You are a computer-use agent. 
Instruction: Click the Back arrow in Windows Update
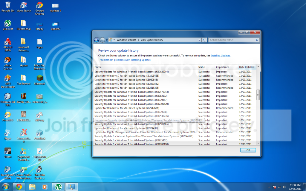click(97, 40)
